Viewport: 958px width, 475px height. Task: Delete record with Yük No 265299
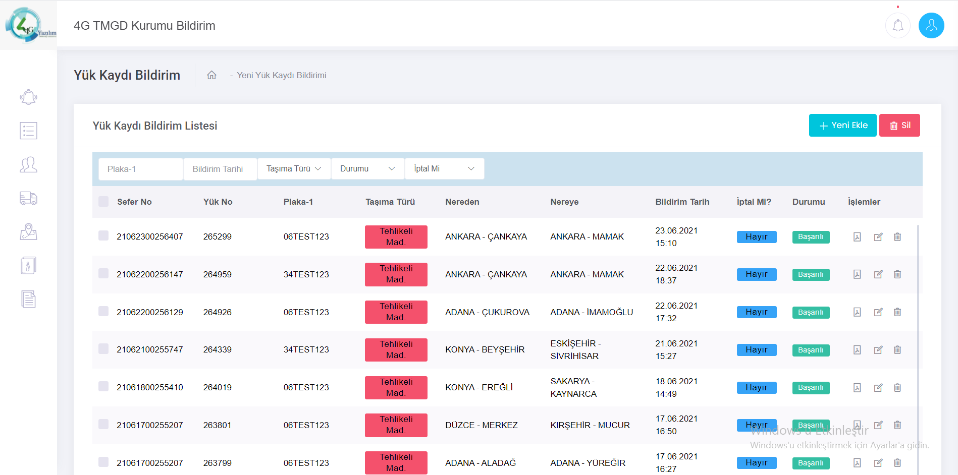897,237
